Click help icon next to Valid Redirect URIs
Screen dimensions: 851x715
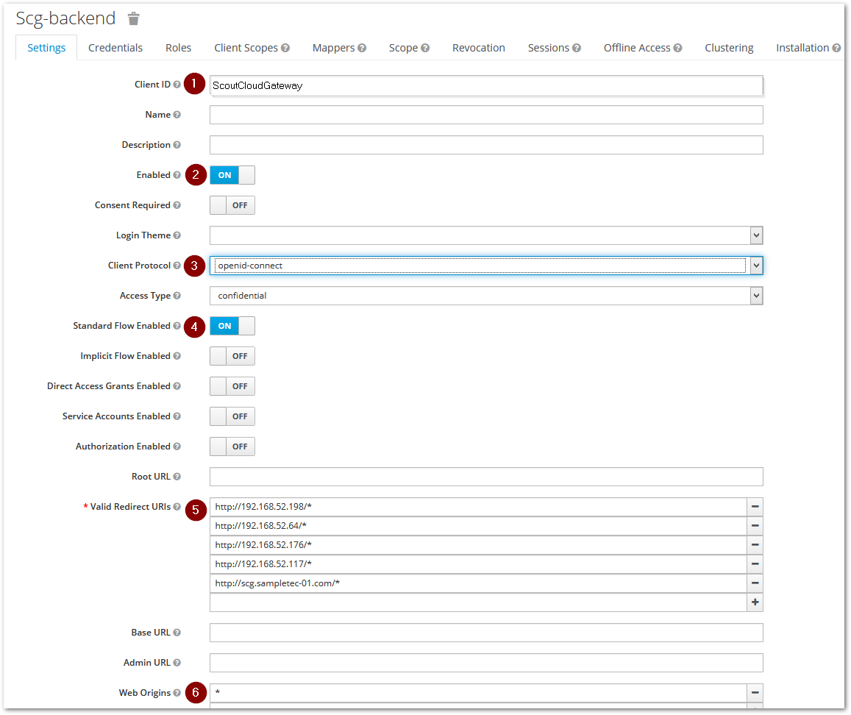[177, 507]
